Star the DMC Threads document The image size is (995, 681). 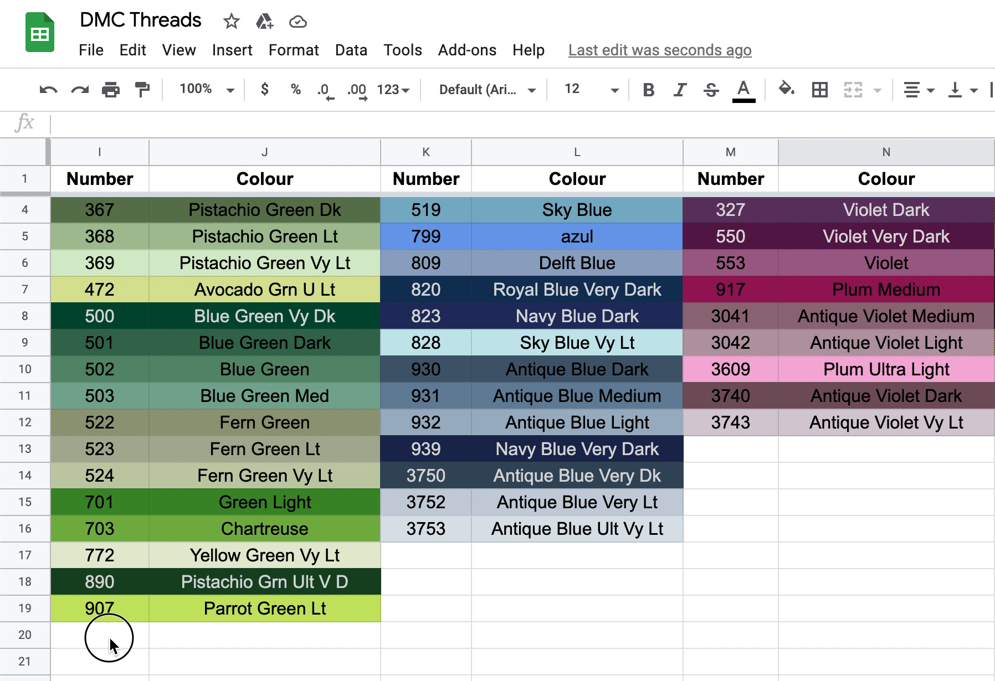pyautogui.click(x=231, y=22)
